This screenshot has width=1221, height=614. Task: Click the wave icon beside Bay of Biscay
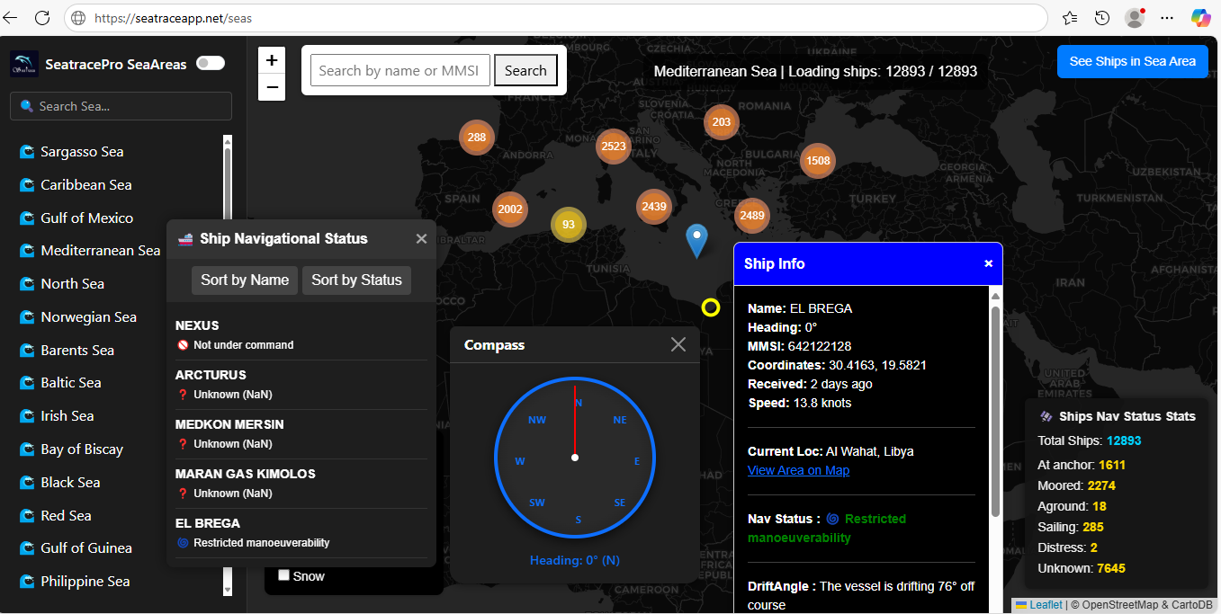click(27, 449)
